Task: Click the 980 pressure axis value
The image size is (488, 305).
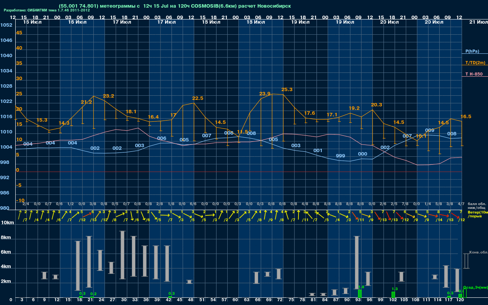Action: [x=5, y=208]
